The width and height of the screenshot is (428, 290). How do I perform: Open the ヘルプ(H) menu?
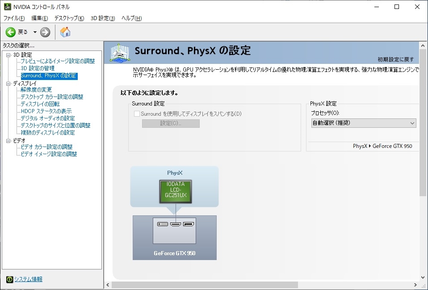click(131, 18)
